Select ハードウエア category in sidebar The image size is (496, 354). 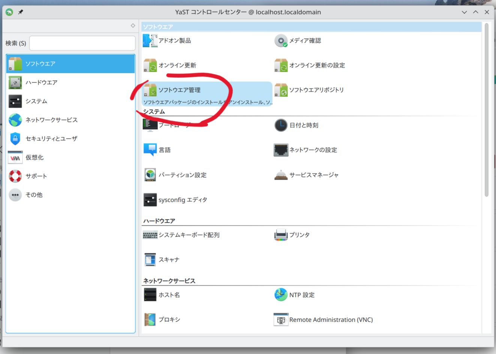tap(70, 82)
